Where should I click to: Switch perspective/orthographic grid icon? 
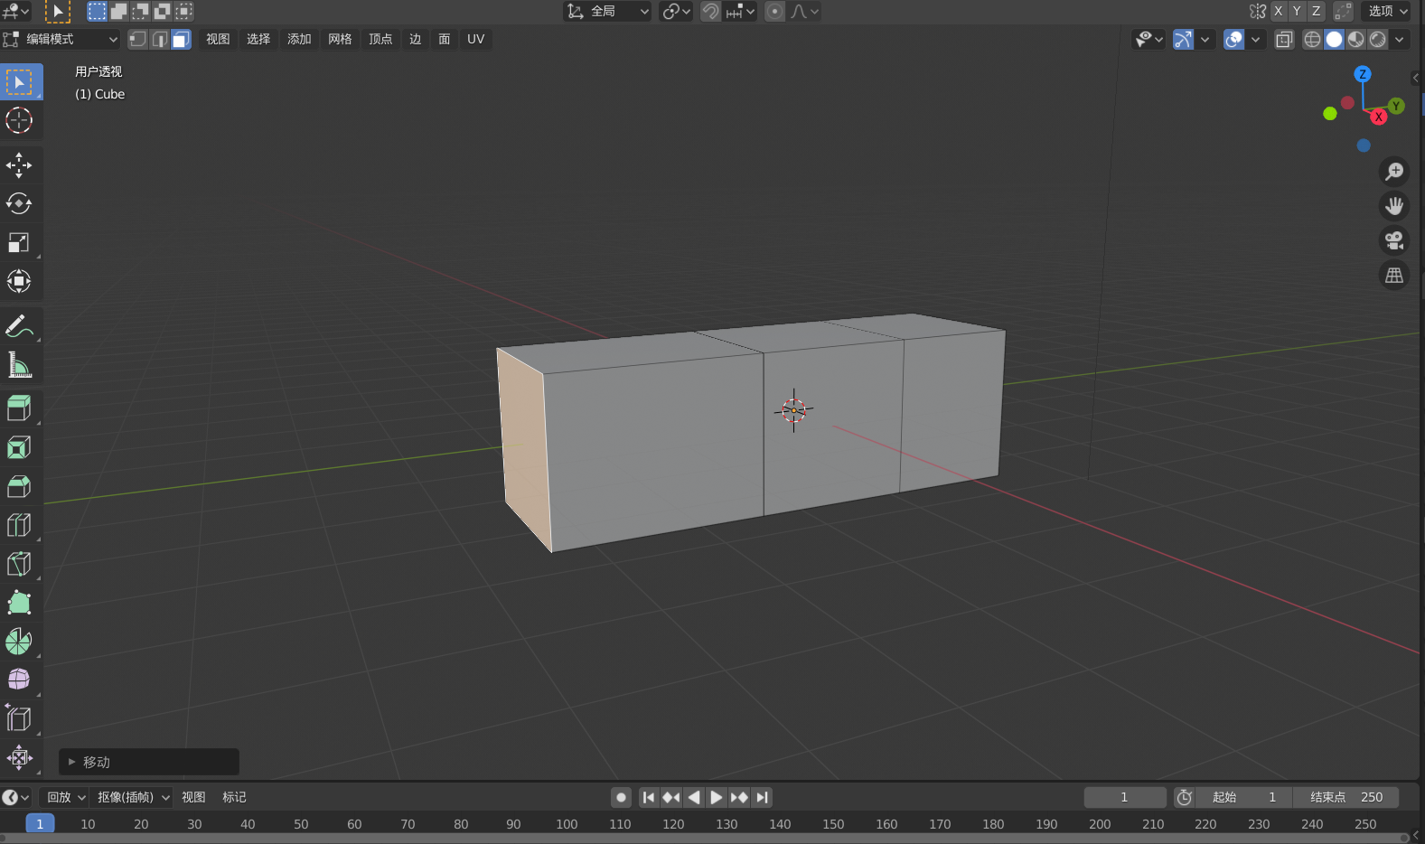pos(1394,275)
